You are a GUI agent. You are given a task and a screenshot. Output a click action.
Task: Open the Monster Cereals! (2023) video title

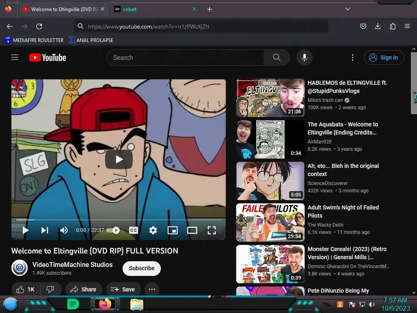347,253
